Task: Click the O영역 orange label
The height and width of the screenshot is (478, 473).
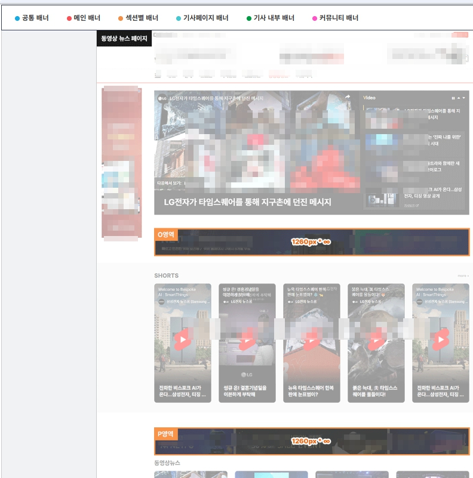Action: [x=165, y=234]
